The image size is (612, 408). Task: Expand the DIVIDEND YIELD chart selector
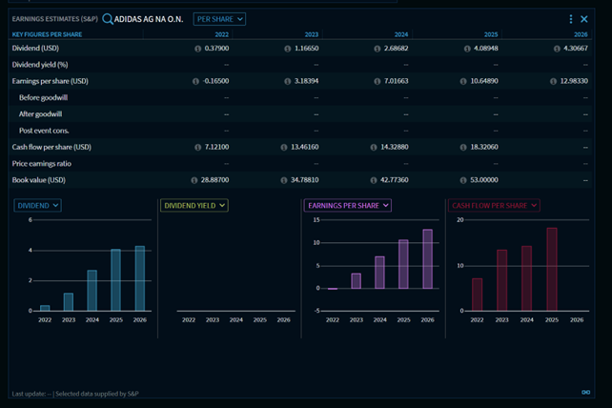pos(194,205)
